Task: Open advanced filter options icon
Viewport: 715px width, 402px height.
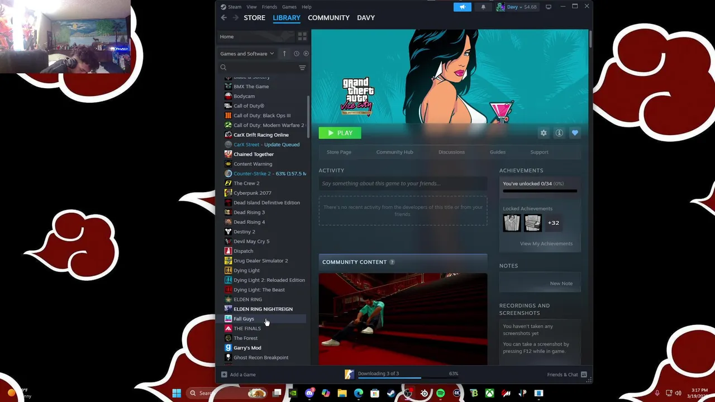Action: tap(302, 68)
